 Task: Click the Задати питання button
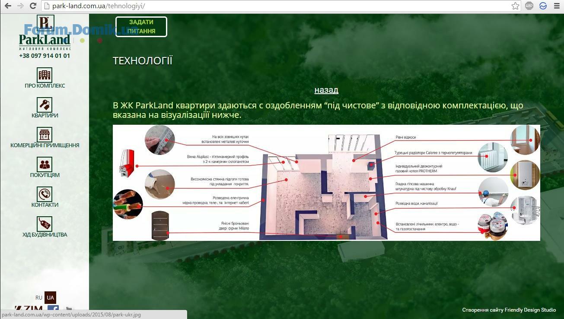tap(141, 27)
